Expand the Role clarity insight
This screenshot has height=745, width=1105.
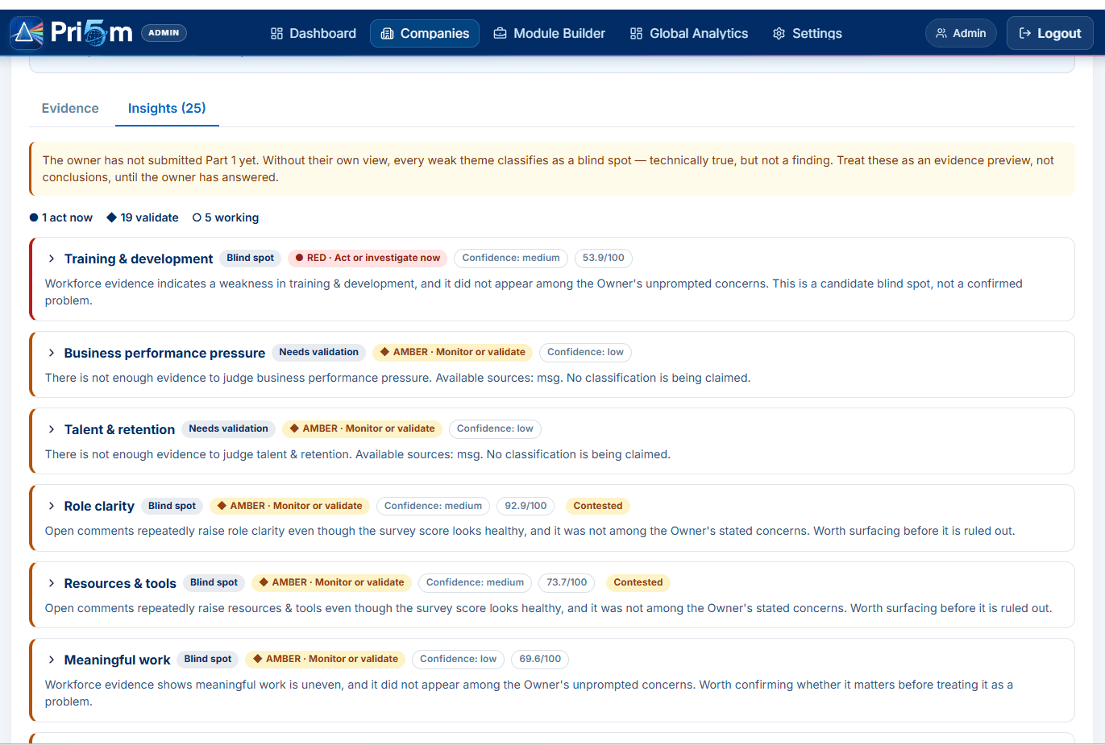(x=51, y=506)
